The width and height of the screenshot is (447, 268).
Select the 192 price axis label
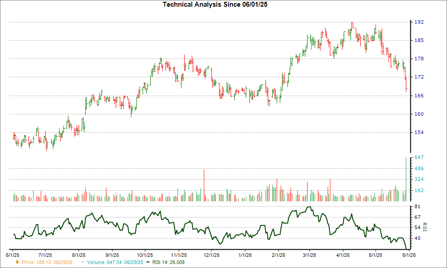419,22
